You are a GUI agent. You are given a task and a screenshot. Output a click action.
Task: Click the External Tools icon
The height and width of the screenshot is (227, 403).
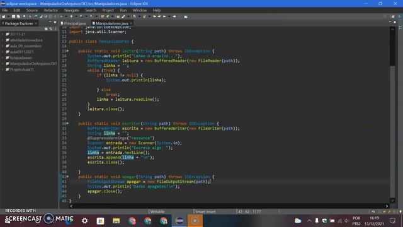click(91, 16)
